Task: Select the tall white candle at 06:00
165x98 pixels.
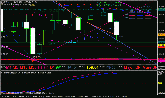Action: [x=33, y=41]
